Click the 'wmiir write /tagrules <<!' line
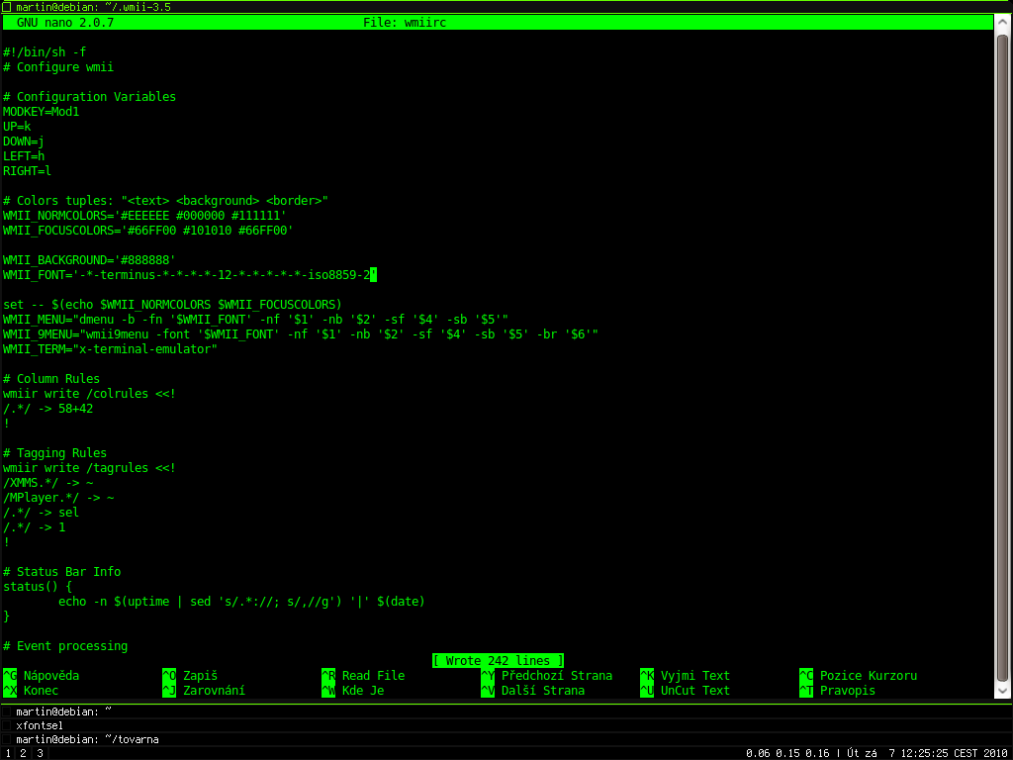 tap(89, 468)
